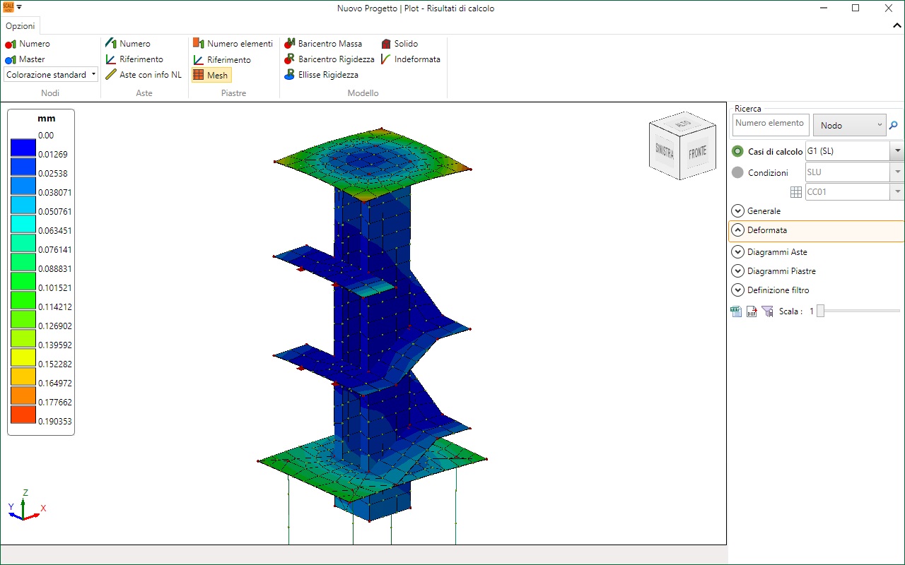
Task: Select the Casi di calcolo radio button
Action: pos(738,151)
